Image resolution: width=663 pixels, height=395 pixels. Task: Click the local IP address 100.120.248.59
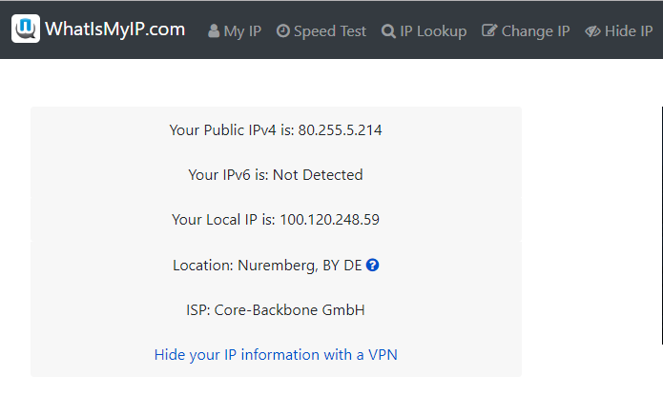click(x=329, y=220)
